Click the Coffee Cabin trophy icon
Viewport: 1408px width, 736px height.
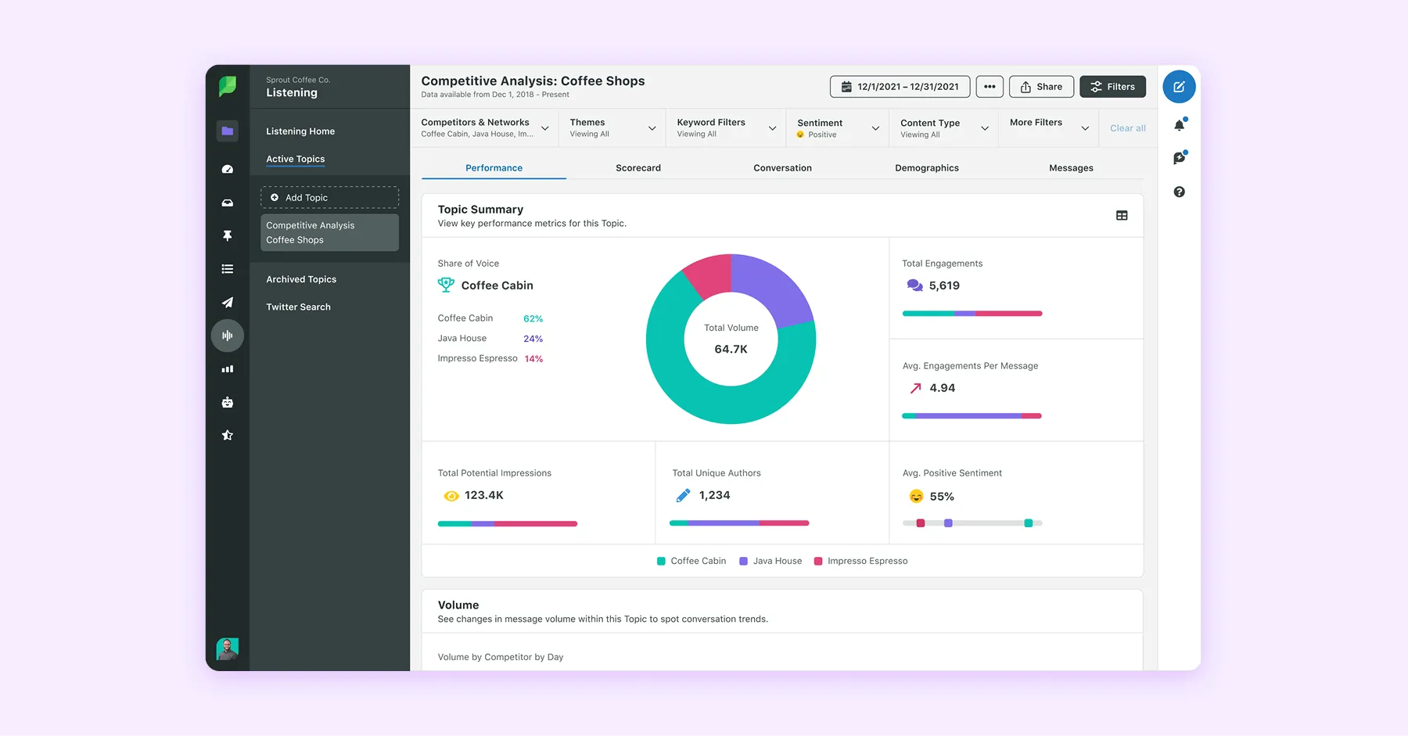pos(446,285)
